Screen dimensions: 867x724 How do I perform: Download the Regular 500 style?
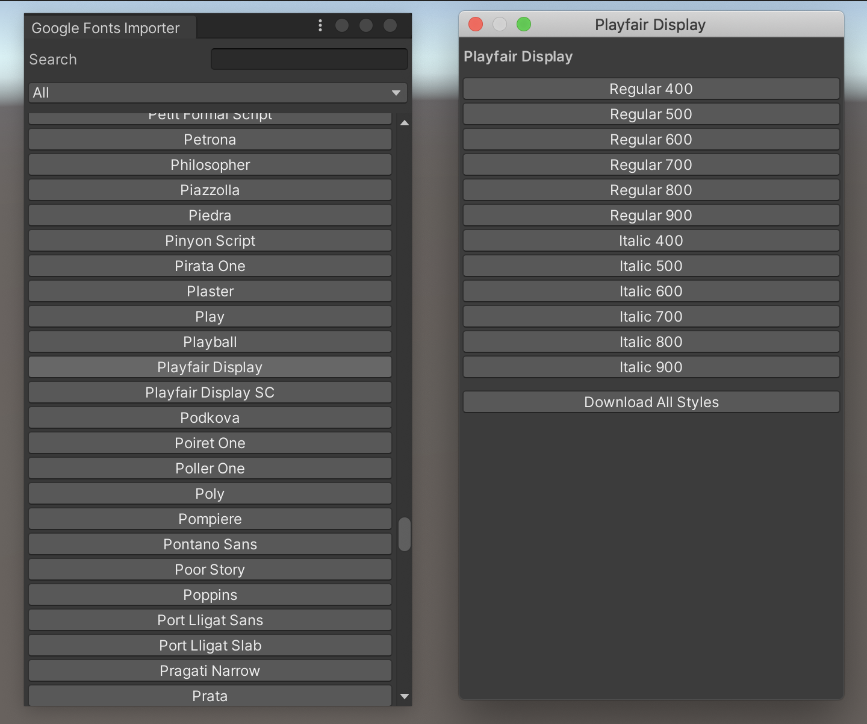click(651, 114)
